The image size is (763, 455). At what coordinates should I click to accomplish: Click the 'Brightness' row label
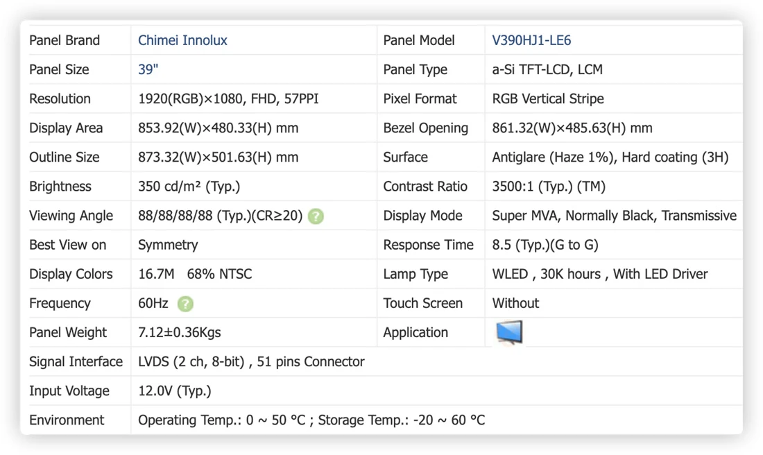[60, 187]
